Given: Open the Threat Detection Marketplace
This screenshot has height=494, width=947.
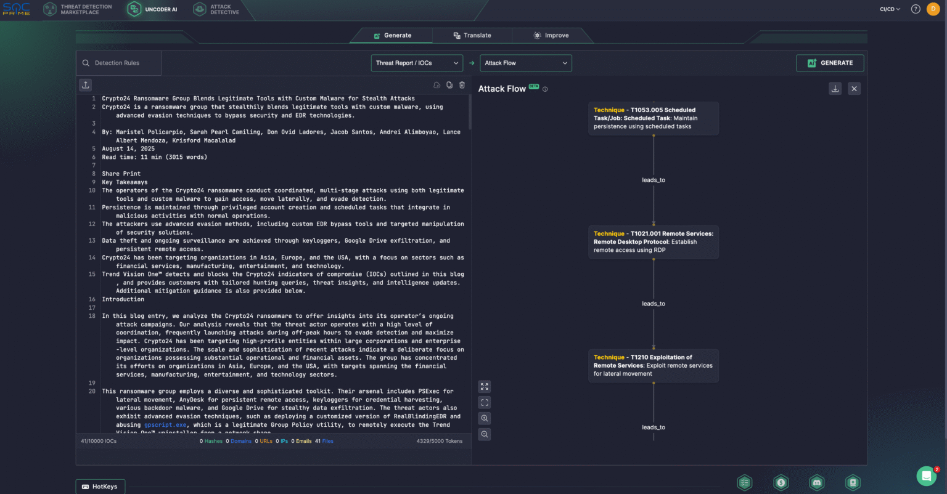Looking at the screenshot, I should pos(77,9).
